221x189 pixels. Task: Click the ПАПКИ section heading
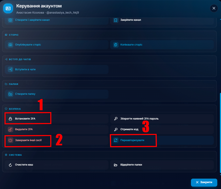coord(13,84)
